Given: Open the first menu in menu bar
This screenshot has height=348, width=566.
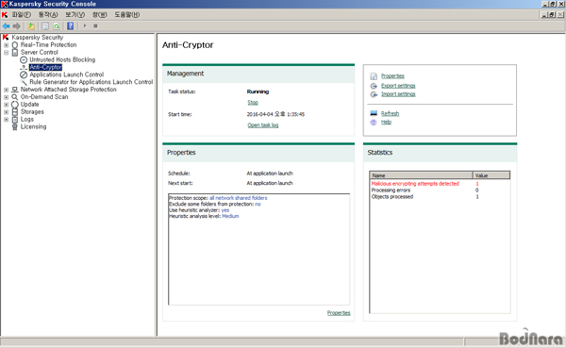Looking at the screenshot, I should [22, 15].
